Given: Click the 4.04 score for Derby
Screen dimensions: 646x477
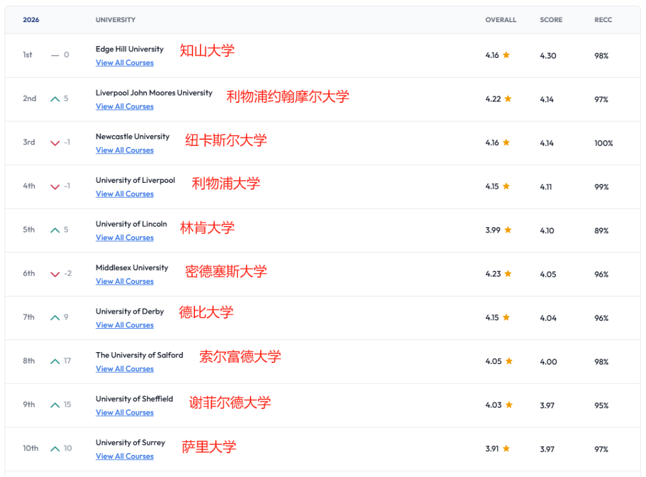Looking at the screenshot, I should pyautogui.click(x=548, y=318).
